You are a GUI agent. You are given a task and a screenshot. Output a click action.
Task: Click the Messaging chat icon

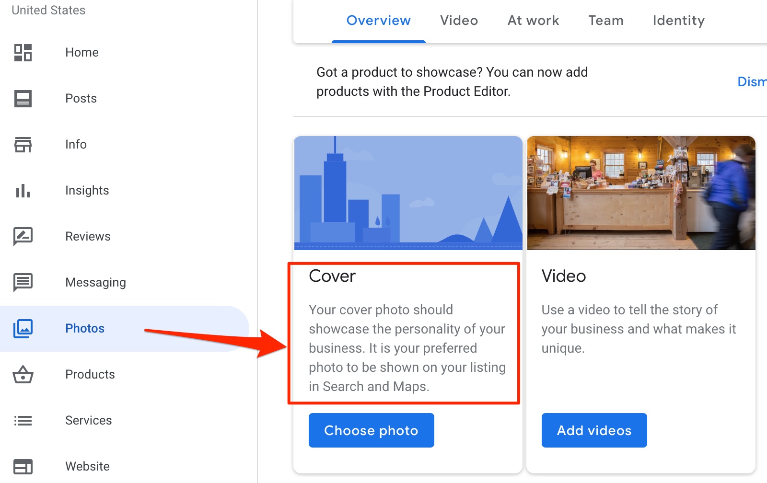pyautogui.click(x=23, y=282)
